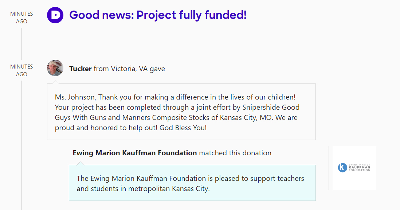Click the timeline line below Tucker's timestamp
This screenshot has width=400, height=210.
click(x=21, y=146)
